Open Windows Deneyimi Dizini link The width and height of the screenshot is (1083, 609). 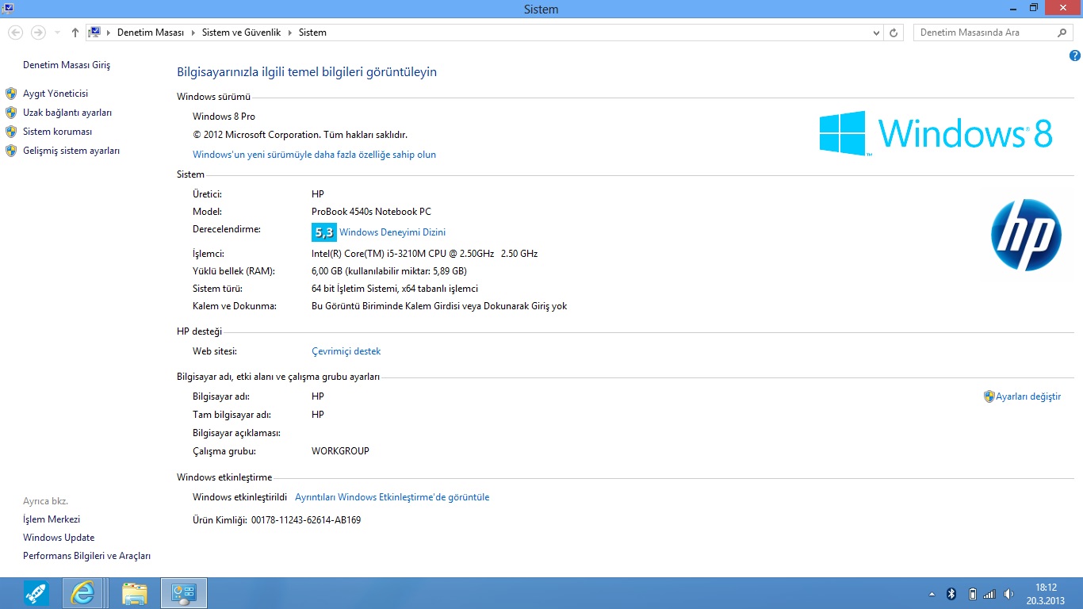pos(392,232)
